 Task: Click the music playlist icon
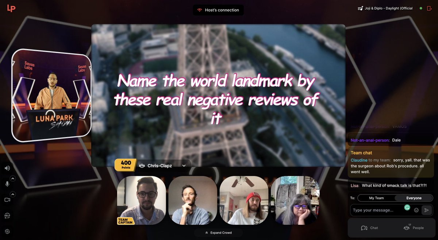coord(361,8)
